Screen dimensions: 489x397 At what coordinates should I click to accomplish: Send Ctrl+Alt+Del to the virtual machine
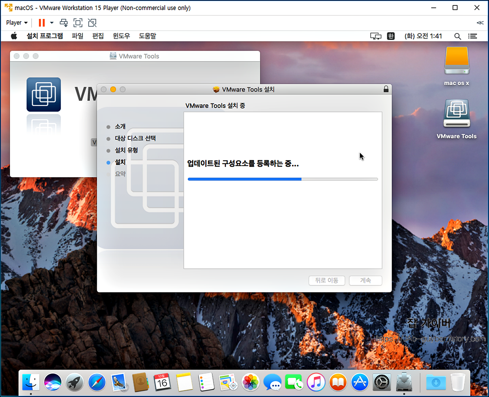point(64,23)
